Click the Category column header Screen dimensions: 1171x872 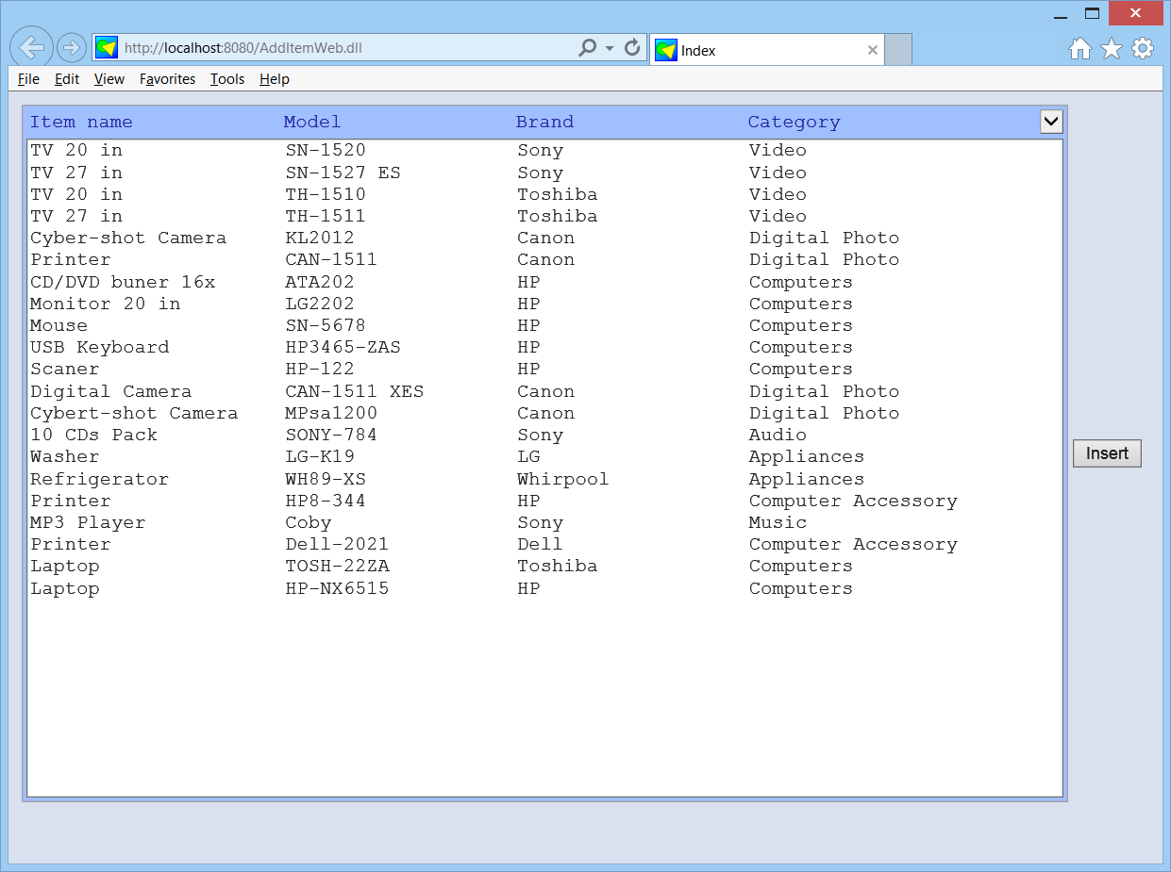click(x=794, y=122)
